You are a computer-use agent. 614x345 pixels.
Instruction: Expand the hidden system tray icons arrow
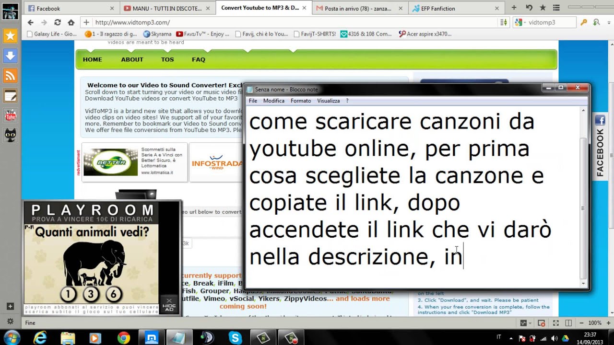511,338
